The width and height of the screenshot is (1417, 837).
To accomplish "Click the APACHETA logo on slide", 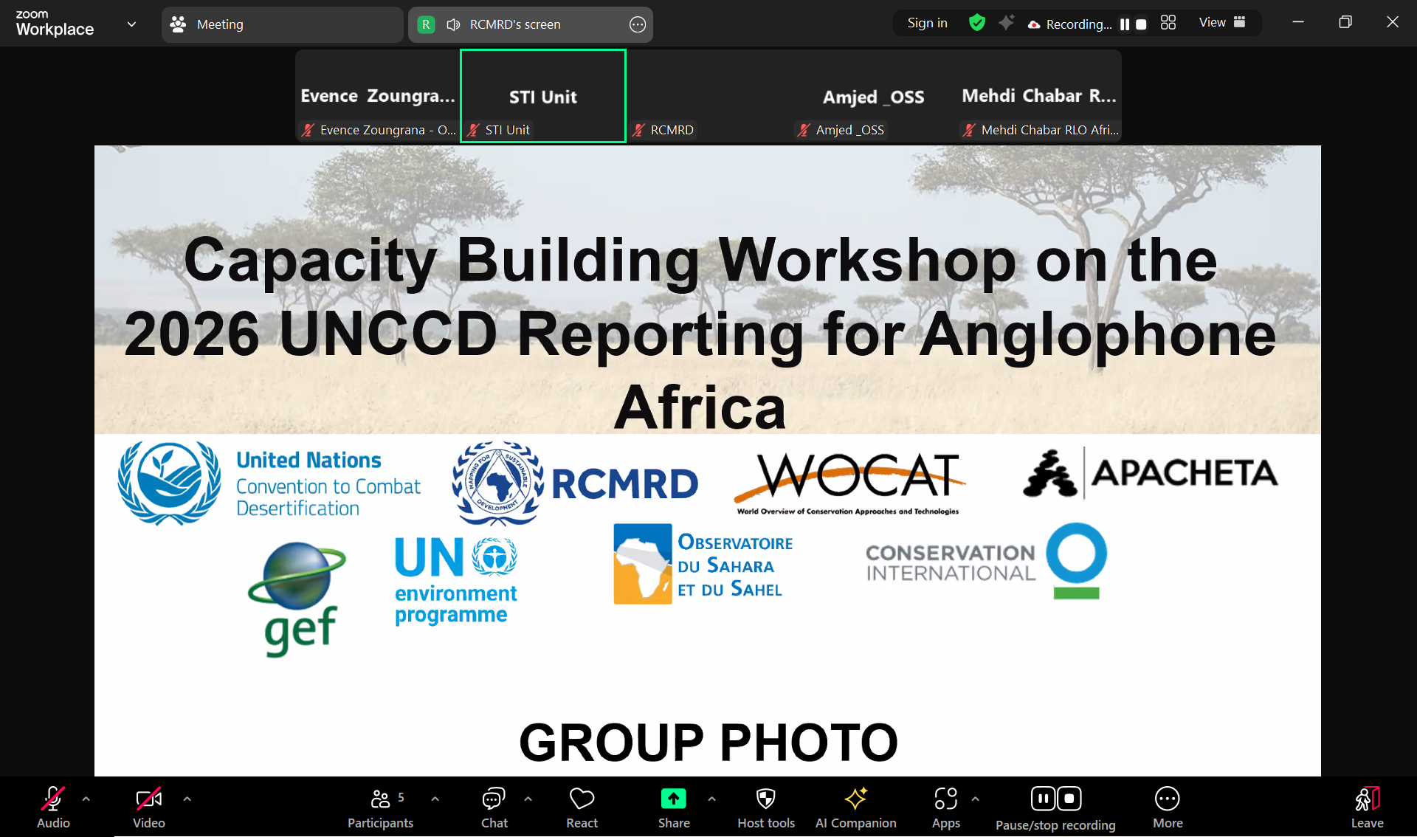I will click(x=1150, y=473).
